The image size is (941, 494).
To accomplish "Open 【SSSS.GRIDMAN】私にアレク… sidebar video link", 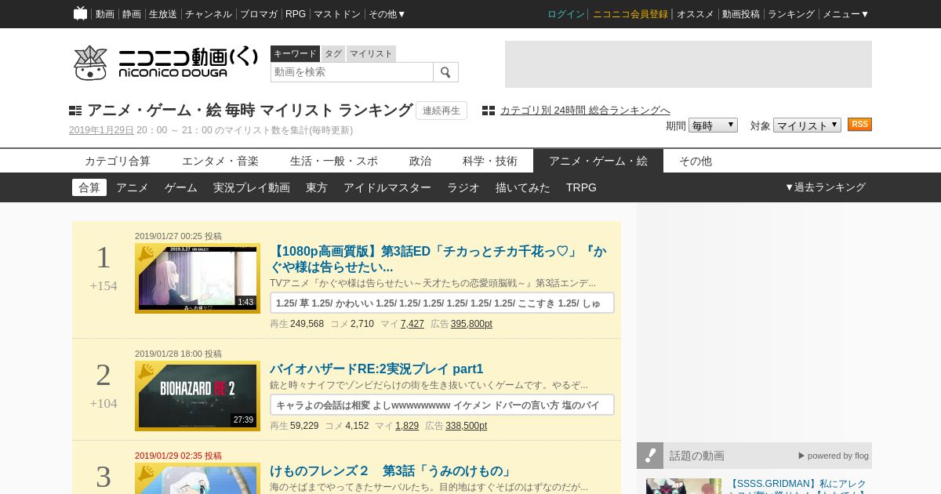I will 797,486.
